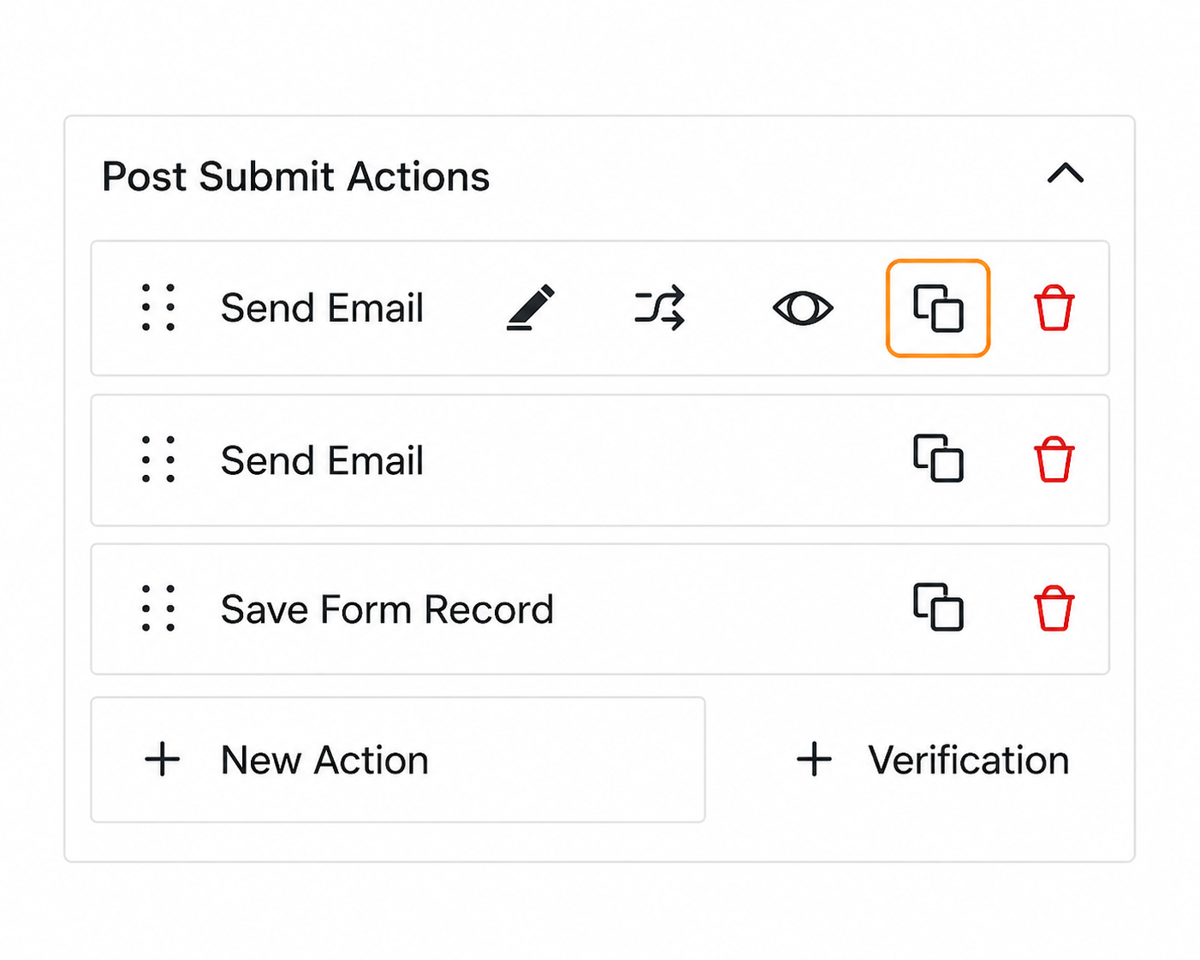Delete the second Send Email action
This screenshot has height=960, width=1200.
[1054, 459]
